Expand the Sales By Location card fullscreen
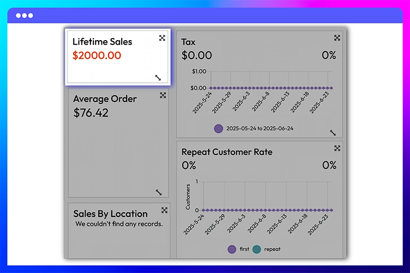 164,210
